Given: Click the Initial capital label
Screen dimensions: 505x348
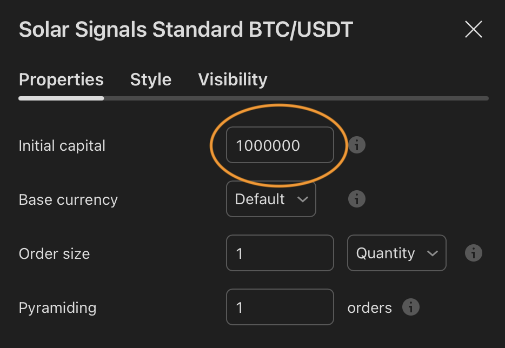Looking at the screenshot, I should click(62, 145).
